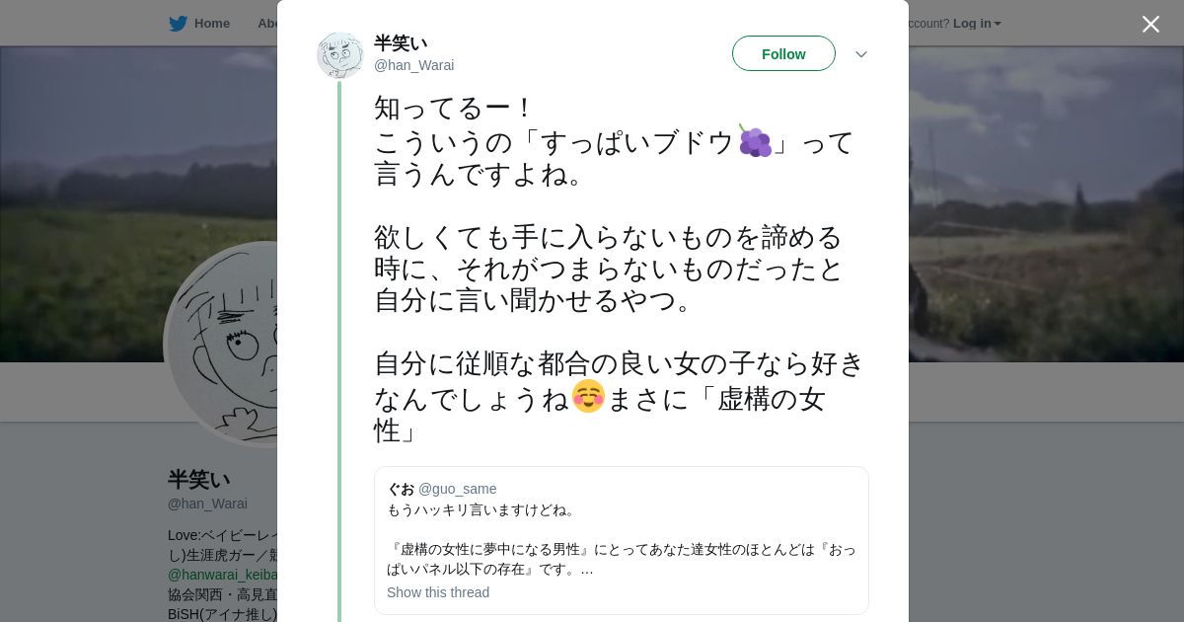Open the @guo_same handle in the quoted tweet
1184x622 pixels.
click(457, 489)
